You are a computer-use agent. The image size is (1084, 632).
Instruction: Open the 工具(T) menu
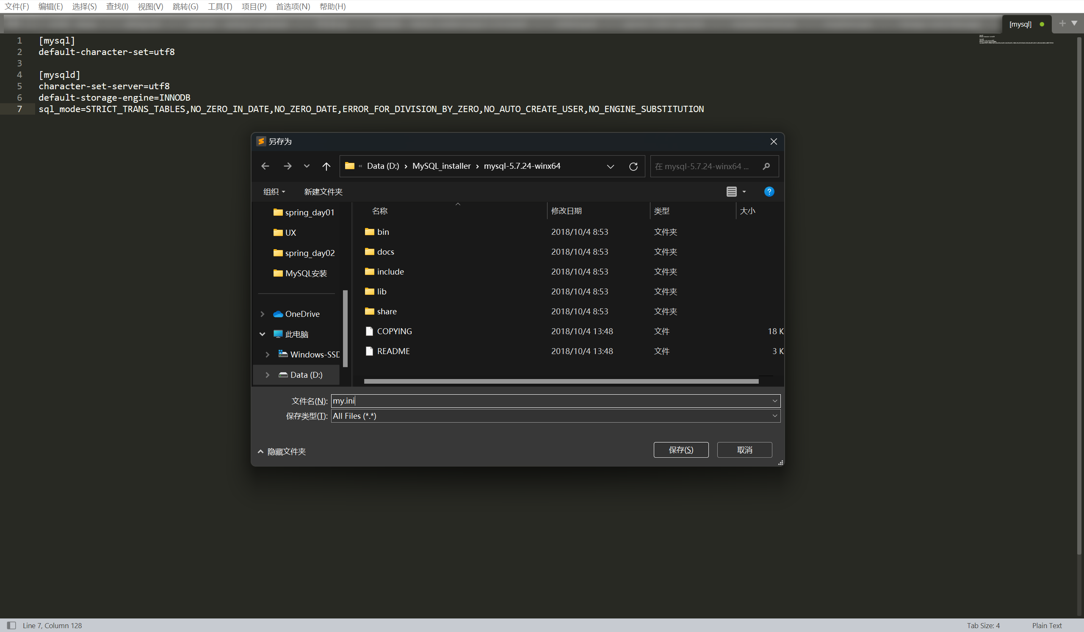[220, 6]
